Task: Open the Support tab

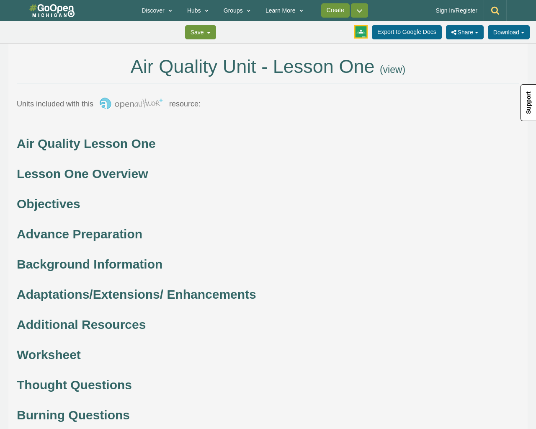Action: [528, 102]
